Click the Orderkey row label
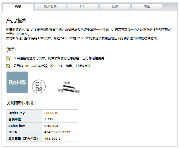The height and width of the screenshot is (148, 179). pos(17,113)
